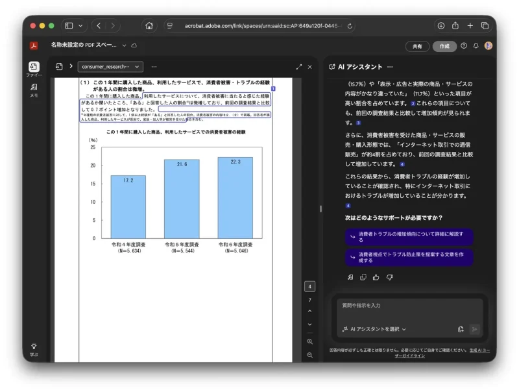519x392 pixels.
Task: Open the notifications bell
Action: point(476,46)
